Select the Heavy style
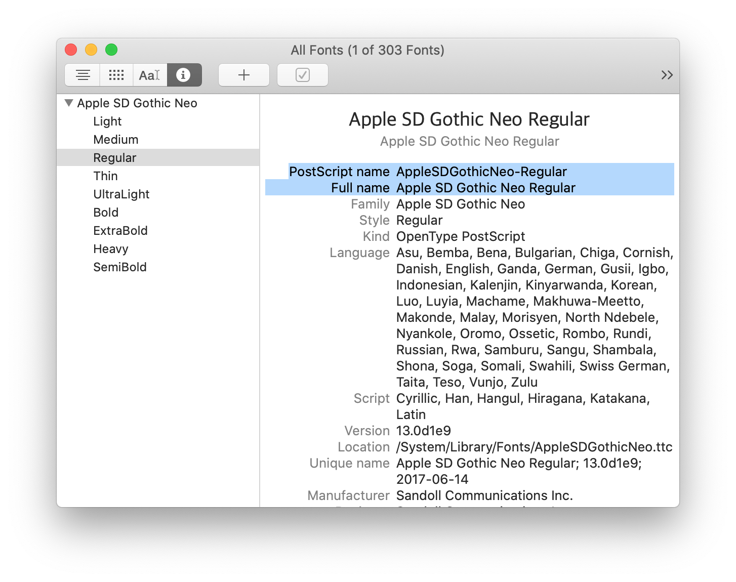The image size is (736, 582). (x=111, y=249)
